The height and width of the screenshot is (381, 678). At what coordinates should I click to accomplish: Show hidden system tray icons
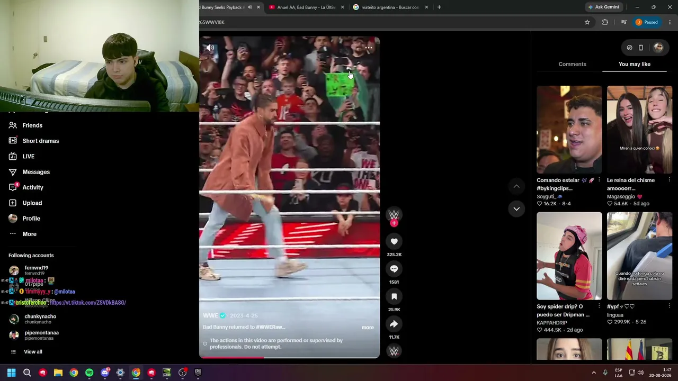[x=594, y=373]
